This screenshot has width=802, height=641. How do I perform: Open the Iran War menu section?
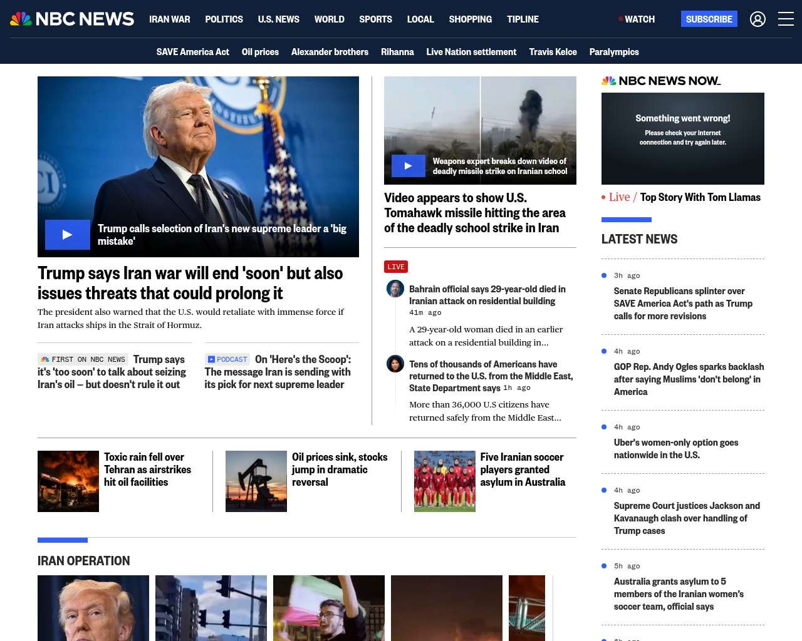pyautogui.click(x=169, y=19)
